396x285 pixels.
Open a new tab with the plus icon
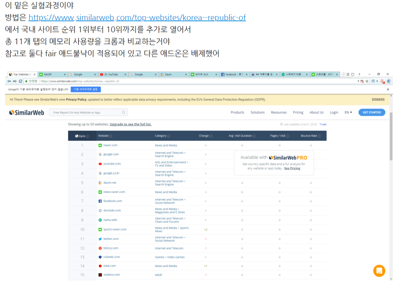point(343,74)
